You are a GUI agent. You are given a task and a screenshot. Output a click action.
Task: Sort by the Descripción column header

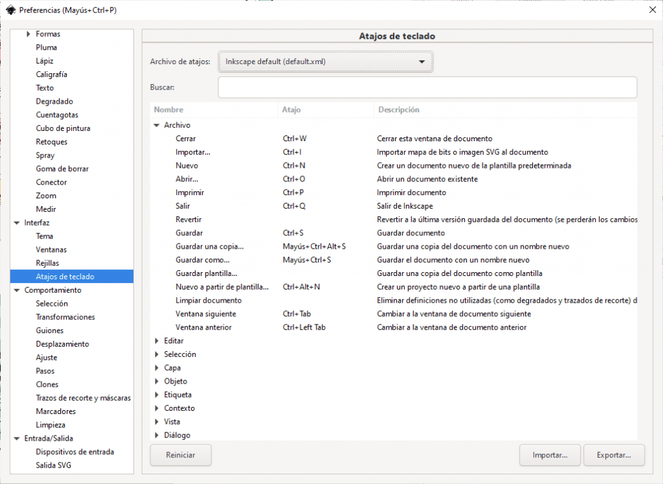point(506,109)
